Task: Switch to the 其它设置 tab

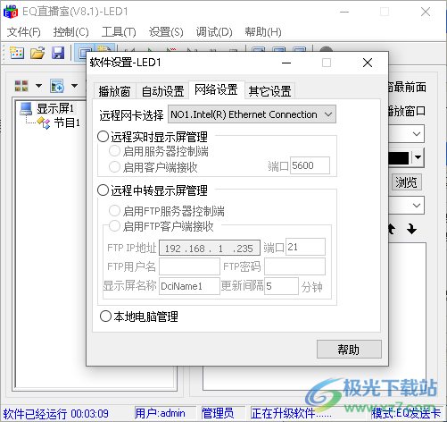Action: [x=269, y=91]
